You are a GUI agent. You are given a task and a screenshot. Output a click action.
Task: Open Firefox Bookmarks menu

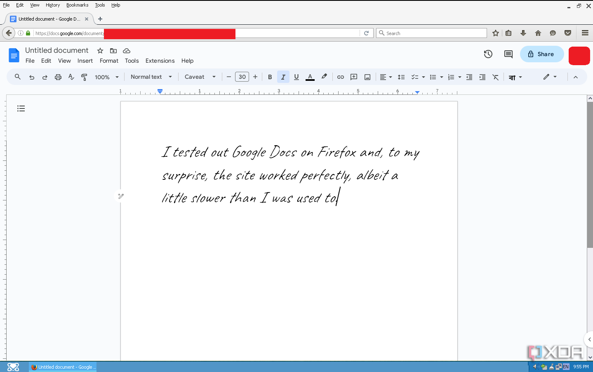[x=78, y=5]
